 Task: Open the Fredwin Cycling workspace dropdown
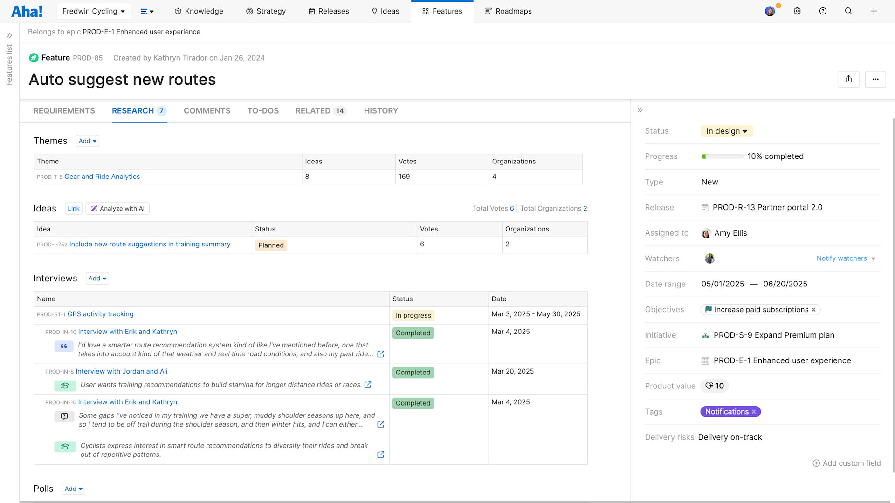point(93,11)
